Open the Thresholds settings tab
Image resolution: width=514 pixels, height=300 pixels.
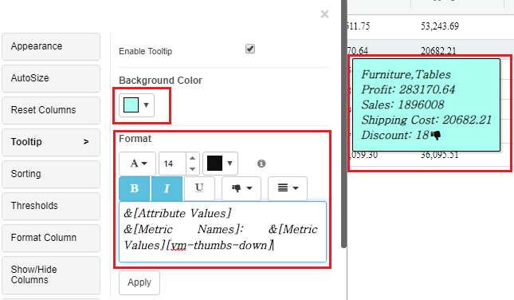click(51, 206)
